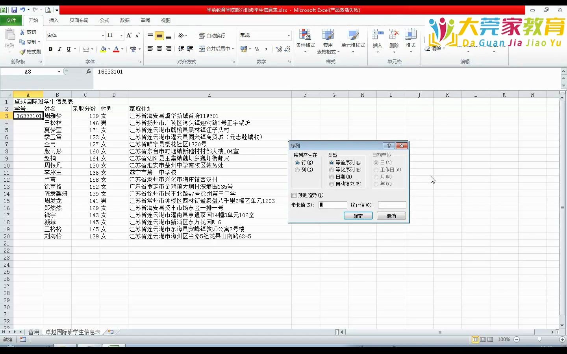Viewport: 567px width, 354px height.
Task: Select the 日期 series type radio button
Action: click(x=332, y=177)
